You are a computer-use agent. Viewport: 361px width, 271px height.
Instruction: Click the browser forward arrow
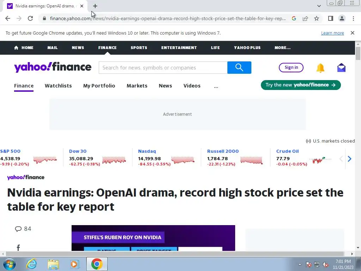click(x=19, y=18)
